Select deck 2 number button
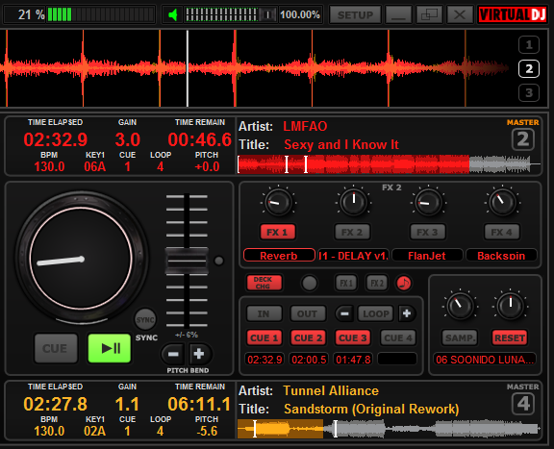The image size is (554, 449). coord(523,139)
